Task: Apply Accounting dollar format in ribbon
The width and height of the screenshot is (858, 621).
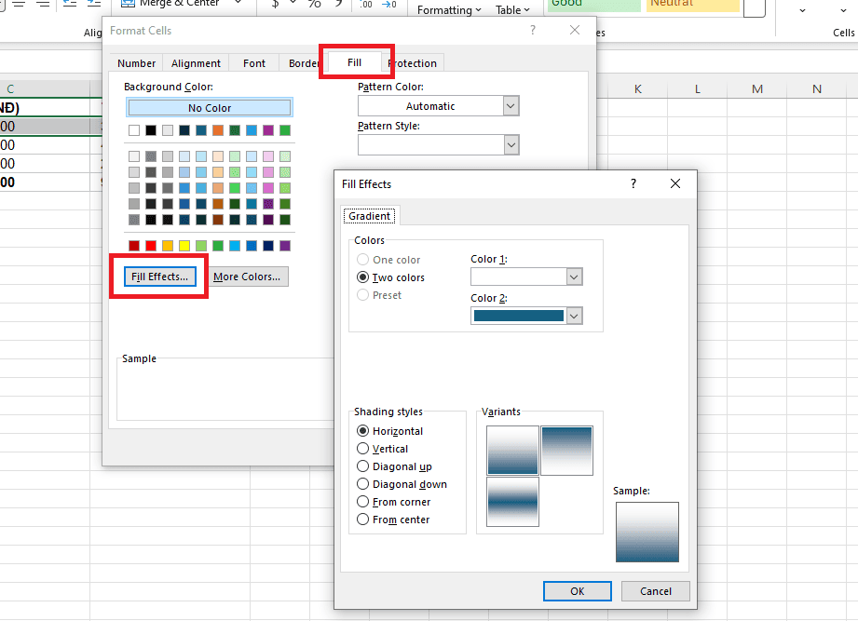Action: (275, 4)
